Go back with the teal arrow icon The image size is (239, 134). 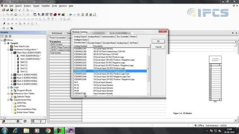point(71,15)
